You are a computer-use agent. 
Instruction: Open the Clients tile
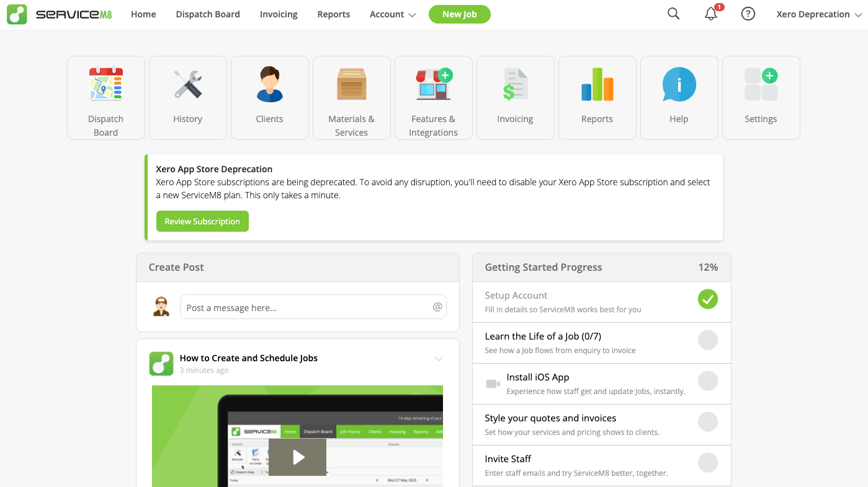pyautogui.click(x=270, y=98)
